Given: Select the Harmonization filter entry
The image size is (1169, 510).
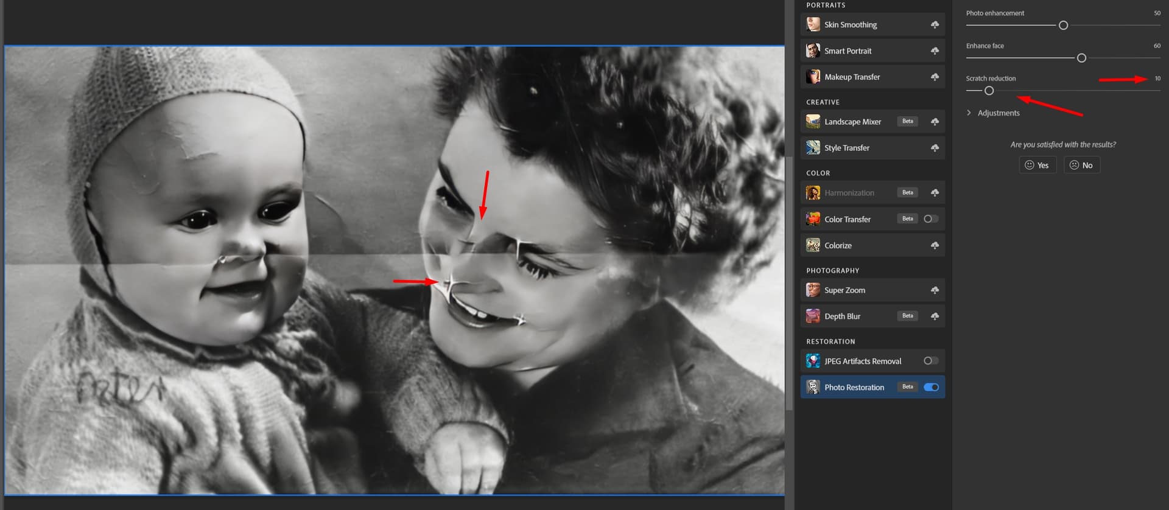Looking at the screenshot, I should click(x=849, y=193).
